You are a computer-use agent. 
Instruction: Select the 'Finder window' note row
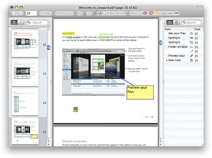click(x=184, y=47)
